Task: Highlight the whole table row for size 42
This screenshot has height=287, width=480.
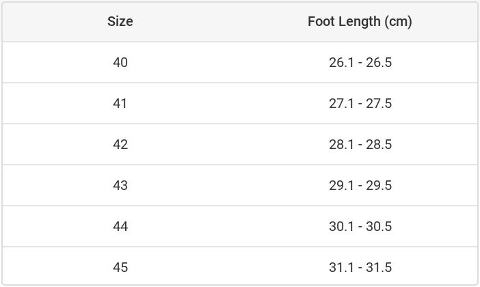Action: (x=239, y=144)
